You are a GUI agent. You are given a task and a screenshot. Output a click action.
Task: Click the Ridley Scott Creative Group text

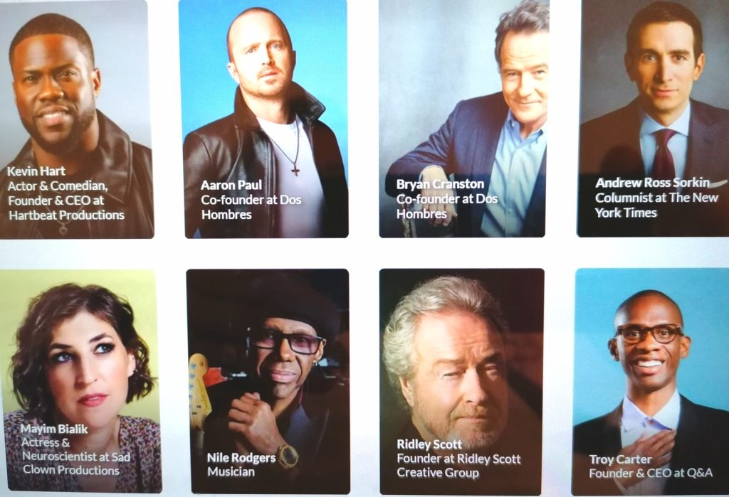coord(459,466)
